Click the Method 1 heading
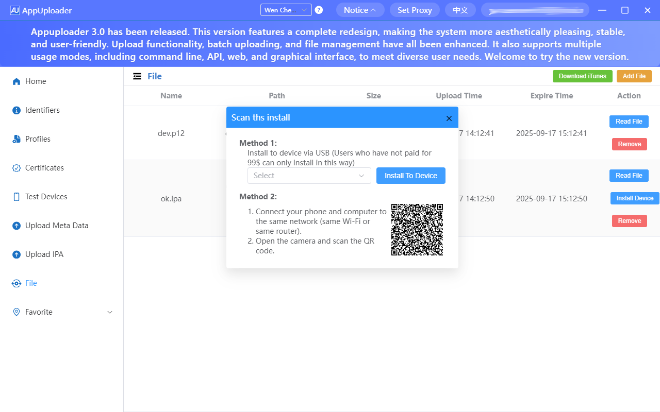 point(258,143)
